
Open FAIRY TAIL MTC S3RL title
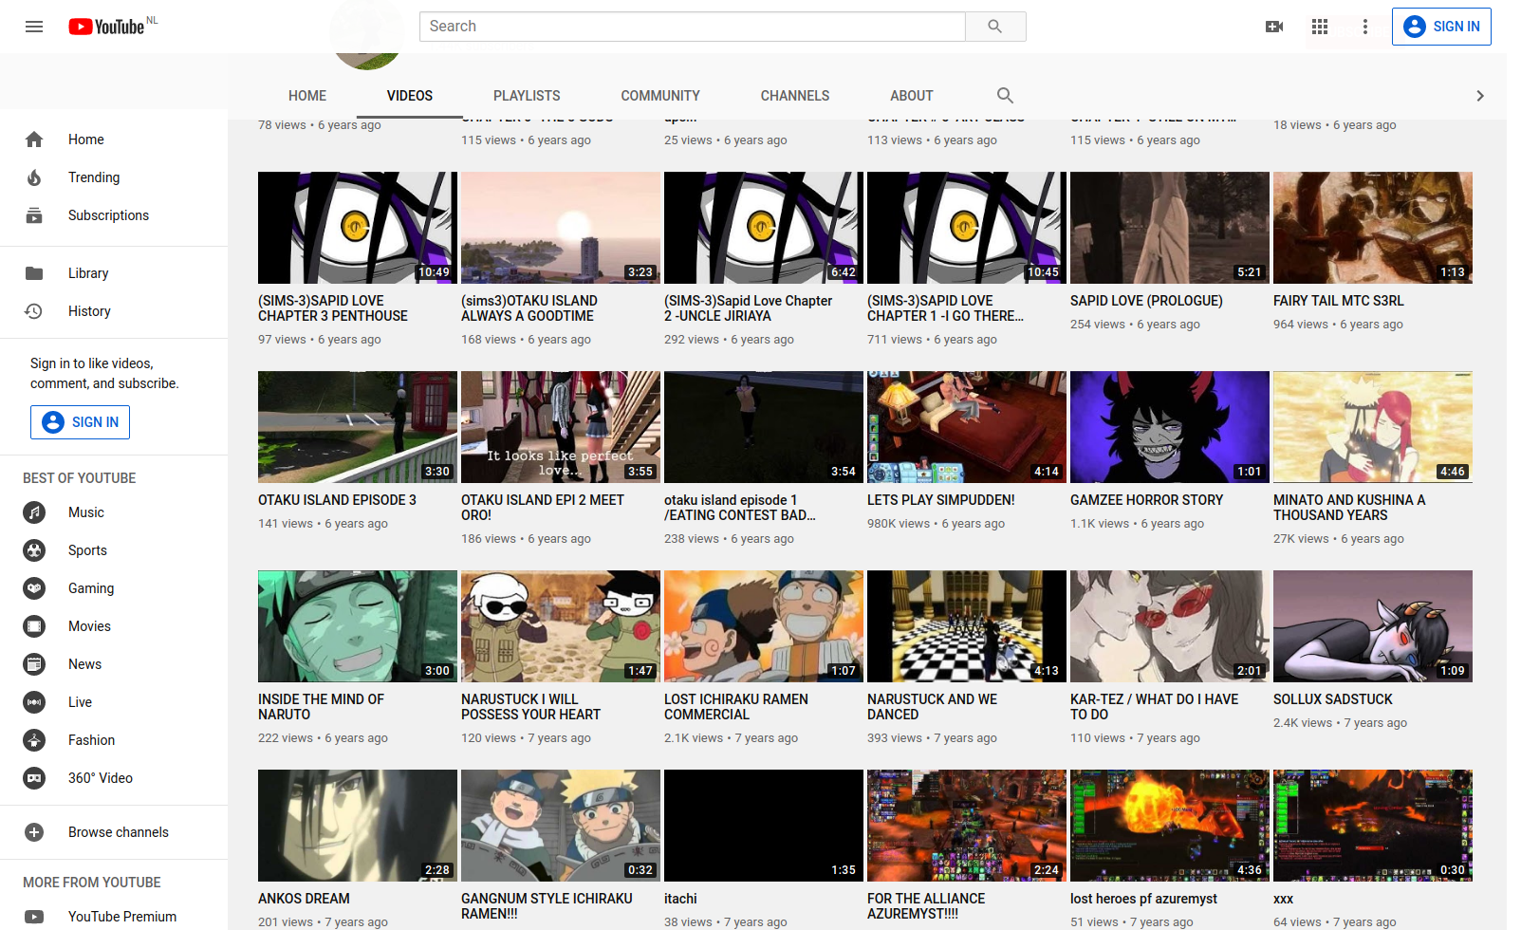(x=1338, y=301)
